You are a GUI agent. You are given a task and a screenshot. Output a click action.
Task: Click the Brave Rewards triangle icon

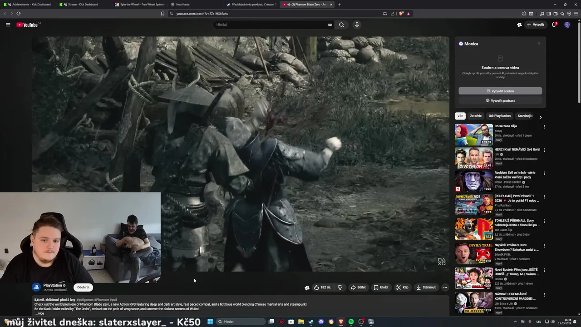(408, 14)
